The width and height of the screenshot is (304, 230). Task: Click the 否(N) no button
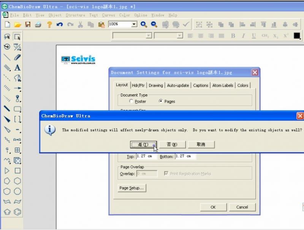(x=172, y=145)
